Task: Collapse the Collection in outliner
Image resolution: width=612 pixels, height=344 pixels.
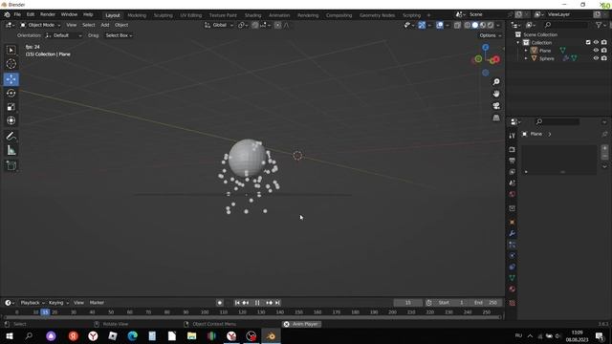Action: coord(518,42)
